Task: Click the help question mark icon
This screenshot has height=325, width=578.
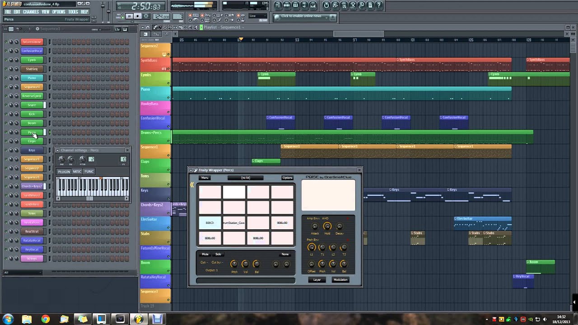Action: [x=378, y=5]
